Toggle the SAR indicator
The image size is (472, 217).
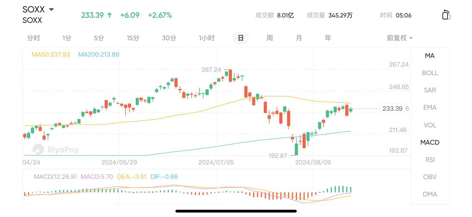430,90
